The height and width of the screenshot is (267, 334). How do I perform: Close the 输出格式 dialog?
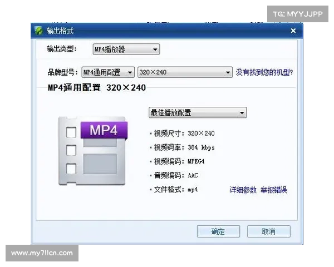pos(293,31)
